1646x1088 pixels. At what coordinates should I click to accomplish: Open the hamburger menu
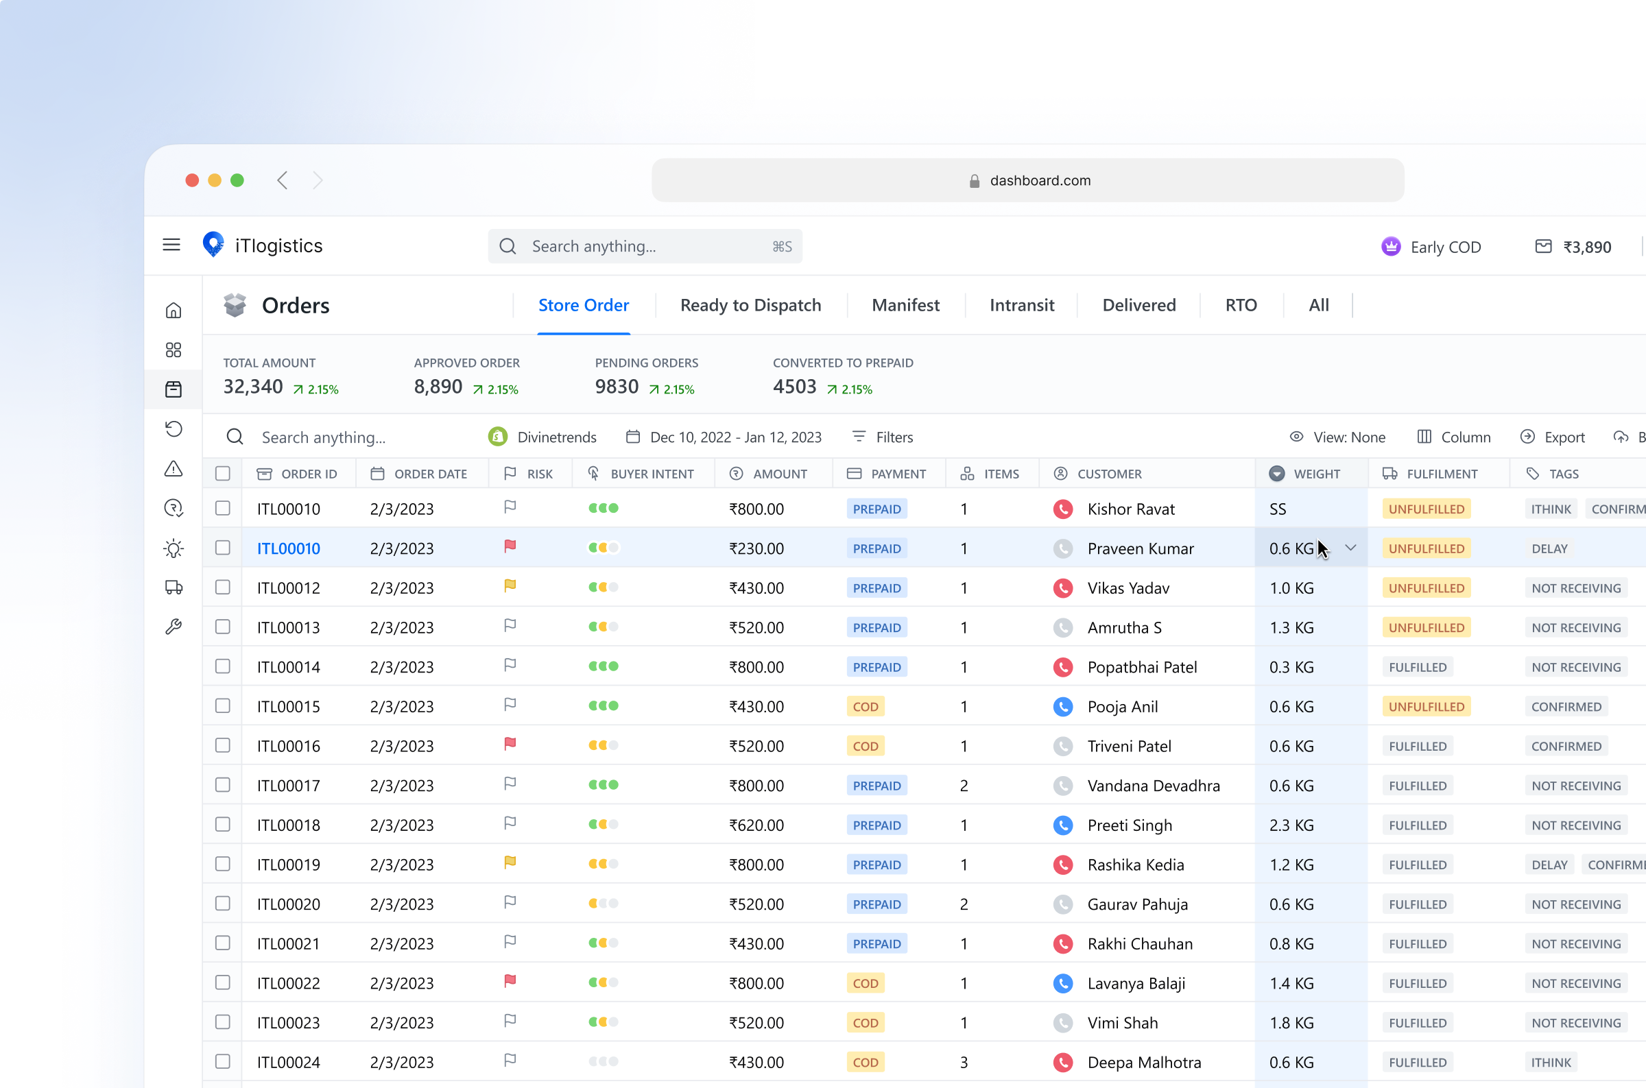click(x=171, y=245)
